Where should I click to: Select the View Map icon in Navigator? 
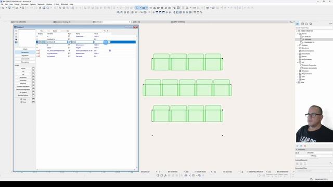point(303,24)
